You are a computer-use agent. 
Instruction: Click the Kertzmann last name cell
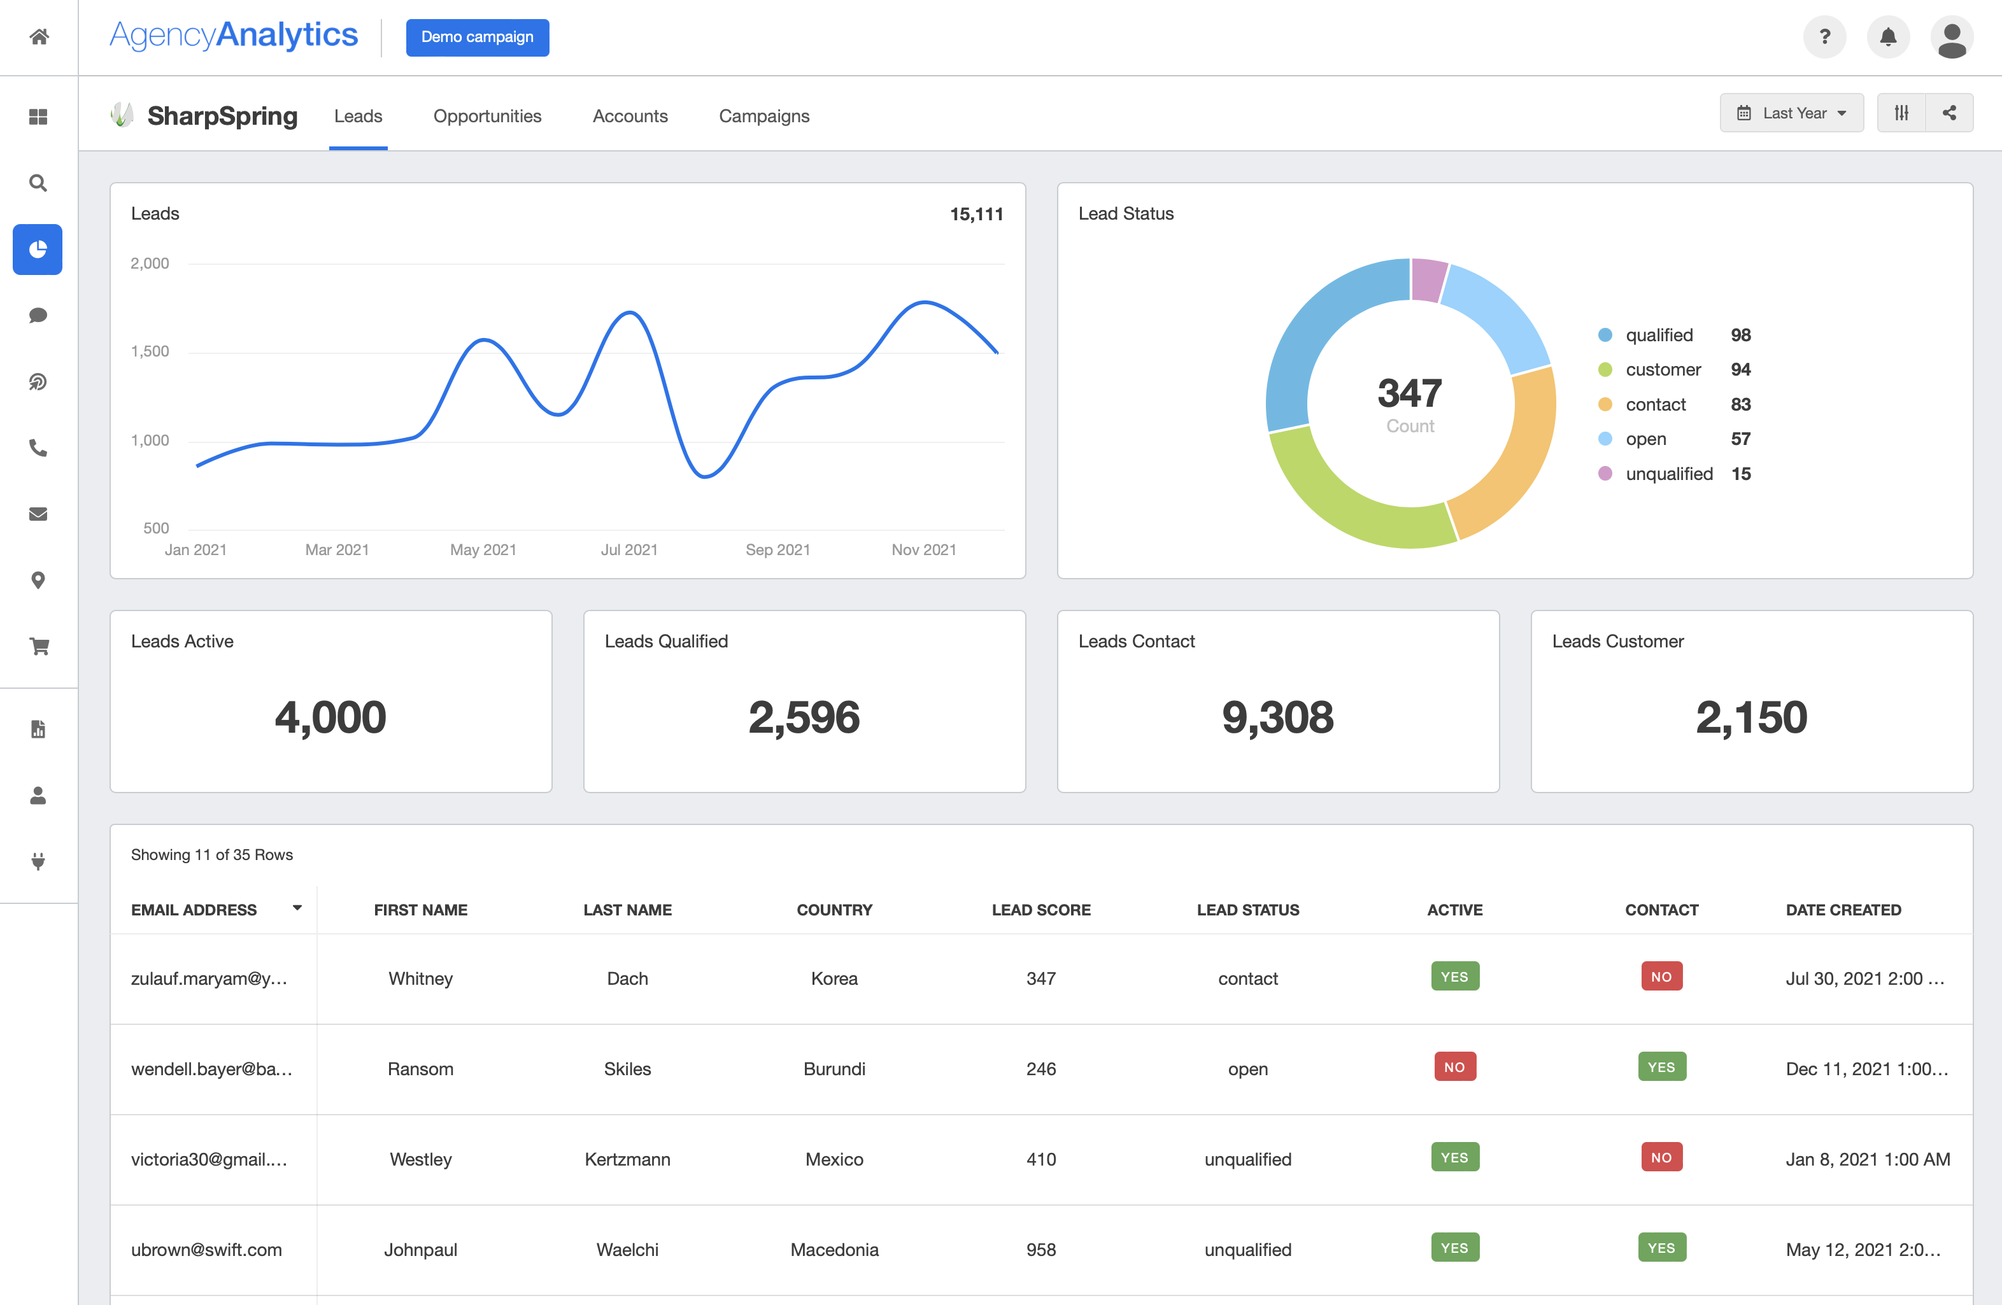point(627,1159)
